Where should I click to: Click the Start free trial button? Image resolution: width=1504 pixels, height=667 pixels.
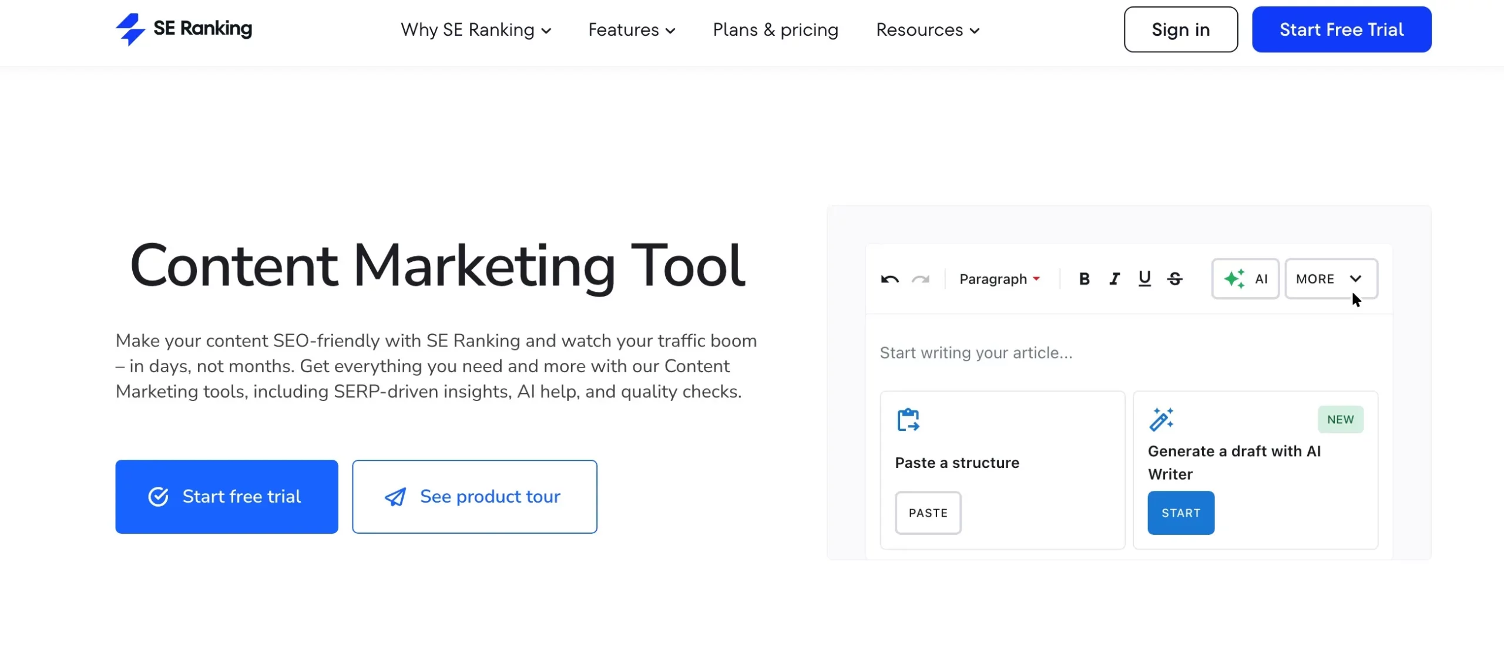(226, 496)
